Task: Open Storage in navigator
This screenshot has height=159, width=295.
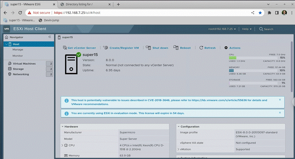Action: click(18, 69)
